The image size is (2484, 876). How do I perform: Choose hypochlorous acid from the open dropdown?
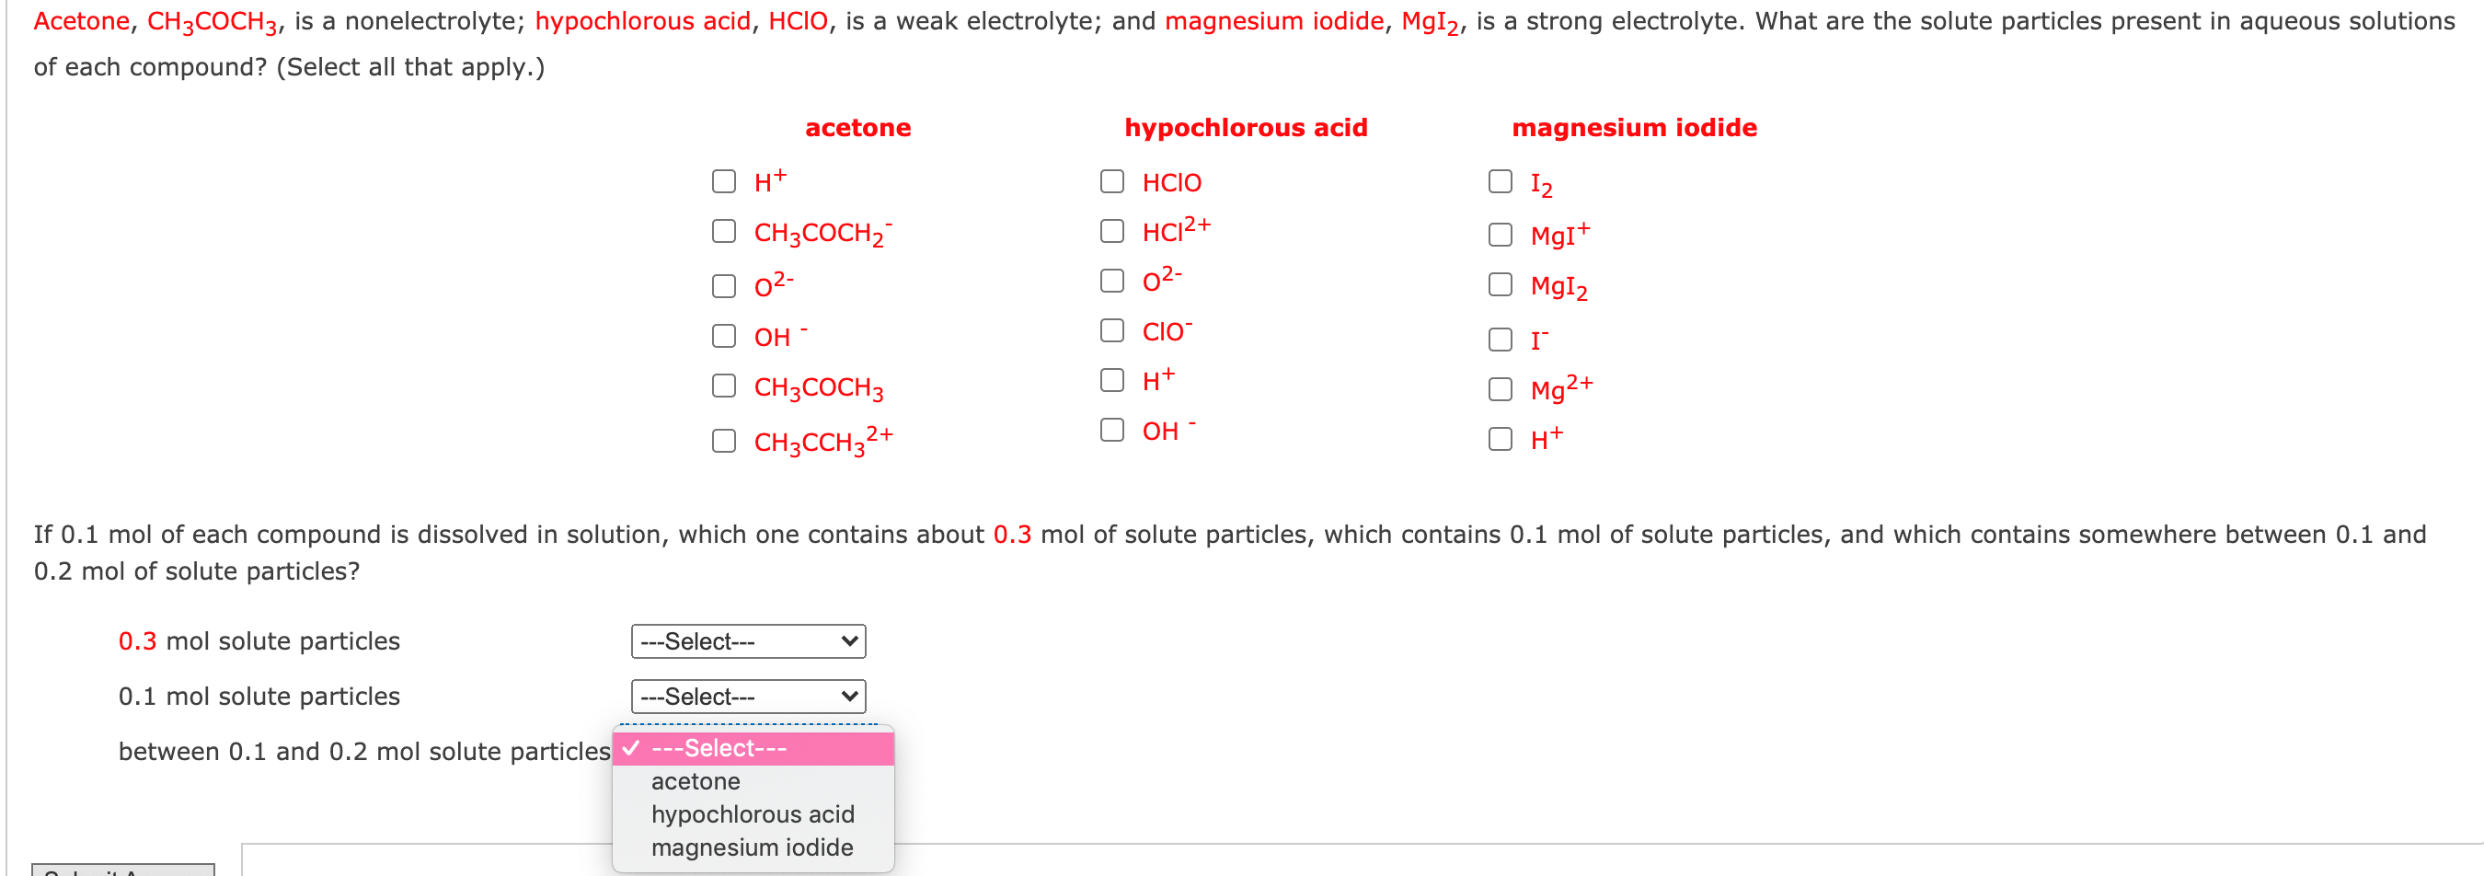[x=753, y=814]
